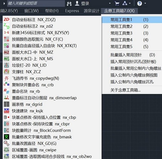Screen dimensions: 162x159
Task: Click 关于念悬工具箱... entry
Action: point(126,90)
